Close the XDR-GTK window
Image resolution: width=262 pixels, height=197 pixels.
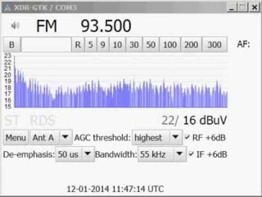[254, 8]
